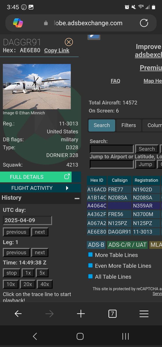Toggle Even More Table Lines checkbox

91,265
